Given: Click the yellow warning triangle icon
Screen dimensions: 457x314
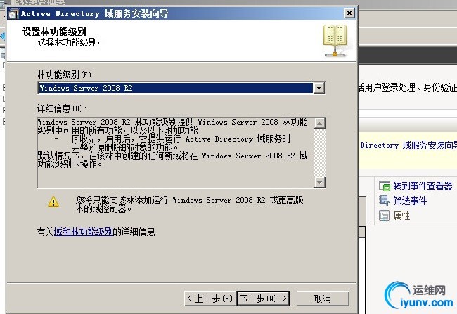Looking at the screenshot, I should [53, 202].
